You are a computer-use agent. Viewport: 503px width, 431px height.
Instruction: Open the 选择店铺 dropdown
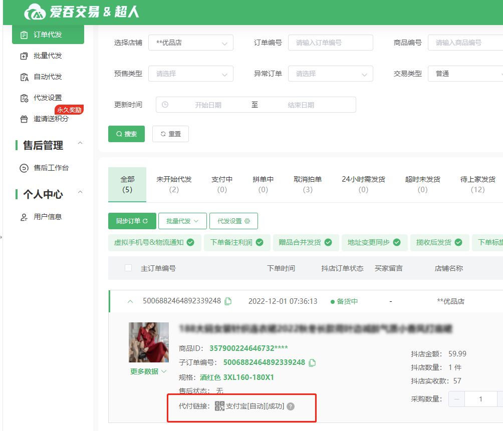(191, 43)
